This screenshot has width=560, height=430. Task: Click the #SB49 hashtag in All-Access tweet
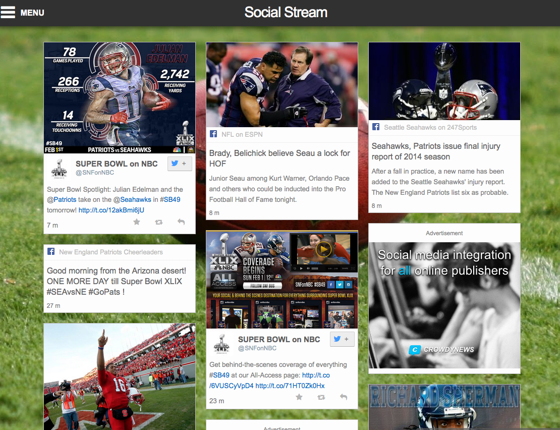[x=219, y=375]
